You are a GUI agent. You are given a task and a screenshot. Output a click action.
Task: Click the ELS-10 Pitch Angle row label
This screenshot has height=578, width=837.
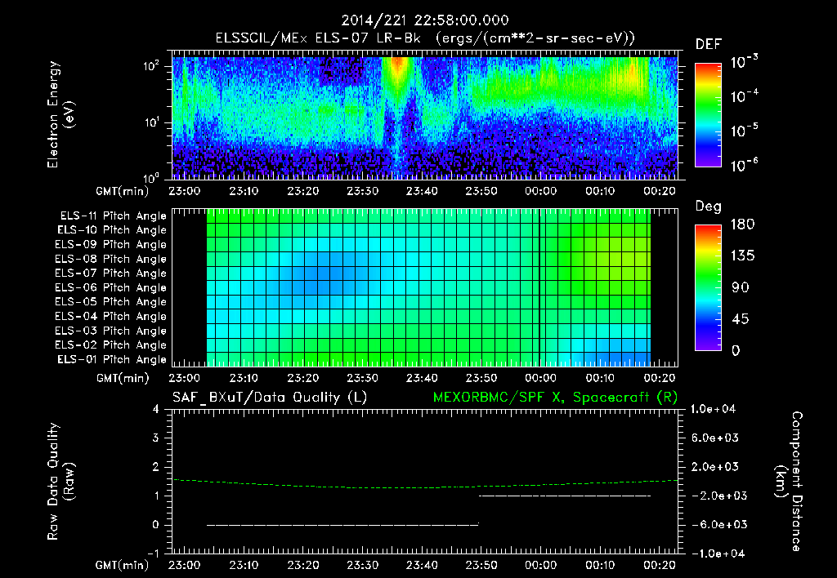(112, 230)
